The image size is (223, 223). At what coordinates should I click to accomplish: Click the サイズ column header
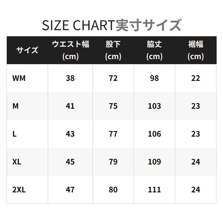pyautogui.click(x=27, y=50)
